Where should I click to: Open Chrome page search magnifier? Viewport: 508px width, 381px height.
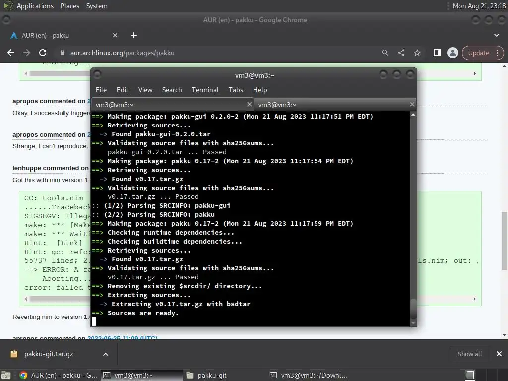pyautogui.click(x=385, y=53)
